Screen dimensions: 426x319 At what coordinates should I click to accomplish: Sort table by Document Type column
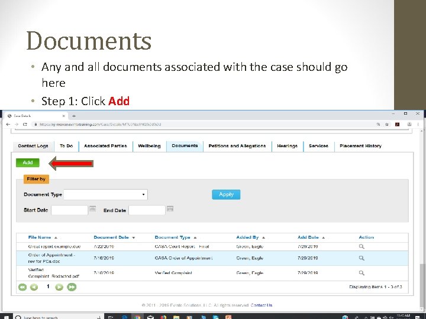pyautogui.click(x=173, y=237)
